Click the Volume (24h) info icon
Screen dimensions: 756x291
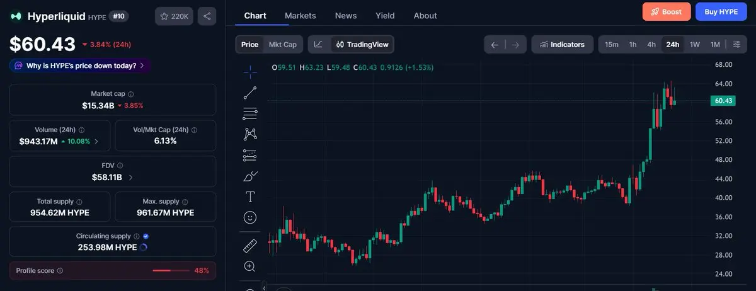pyautogui.click(x=82, y=130)
